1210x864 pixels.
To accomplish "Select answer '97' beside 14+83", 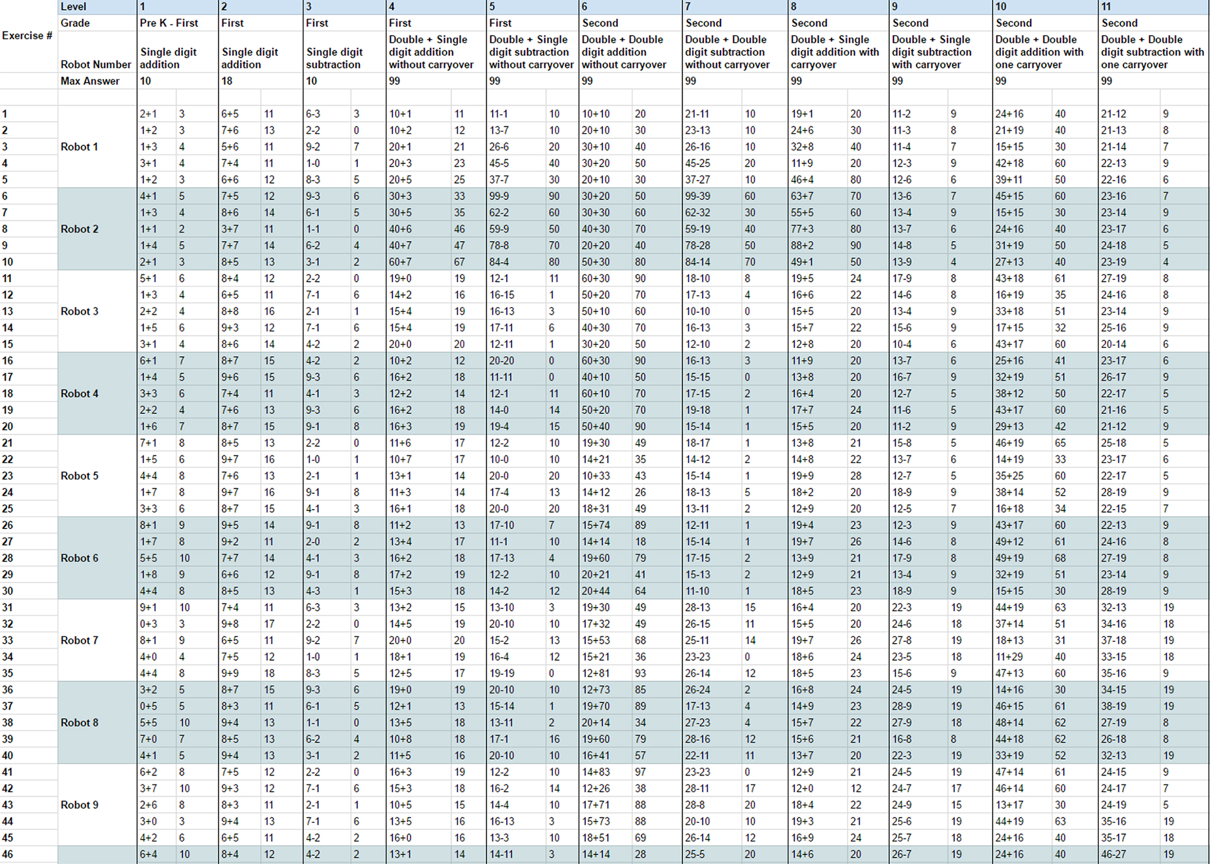I will 657,772.
